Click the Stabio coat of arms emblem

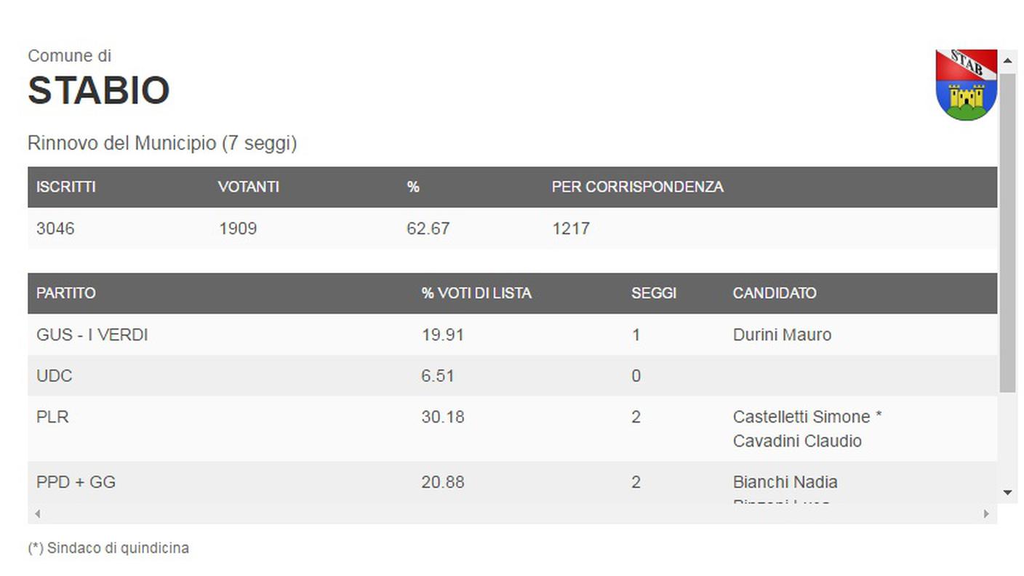pyautogui.click(x=966, y=85)
